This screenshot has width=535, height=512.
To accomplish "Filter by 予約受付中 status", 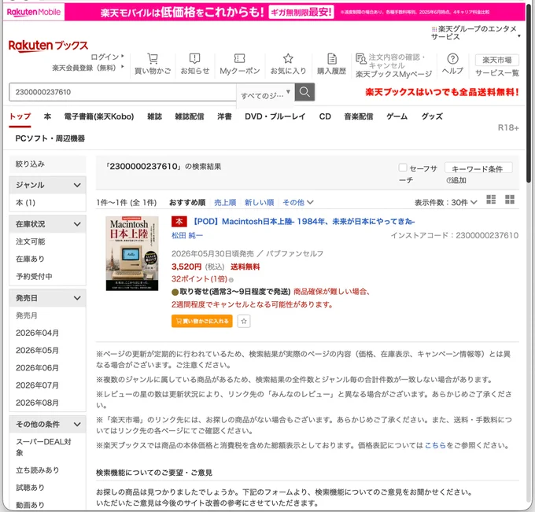I will [34, 276].
